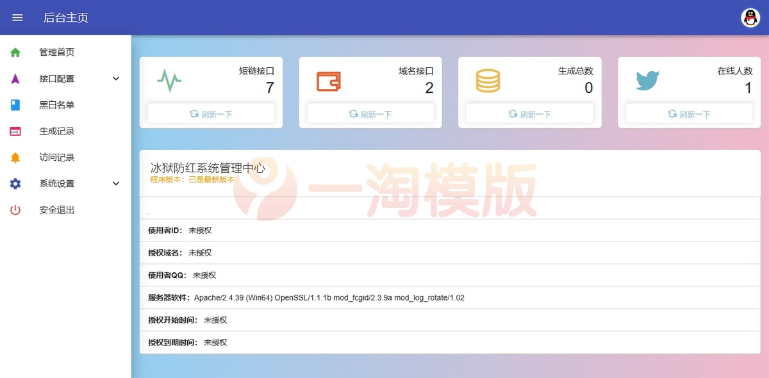
Task: Click the 服务器软件 Apache text
Action: (329, 298)
